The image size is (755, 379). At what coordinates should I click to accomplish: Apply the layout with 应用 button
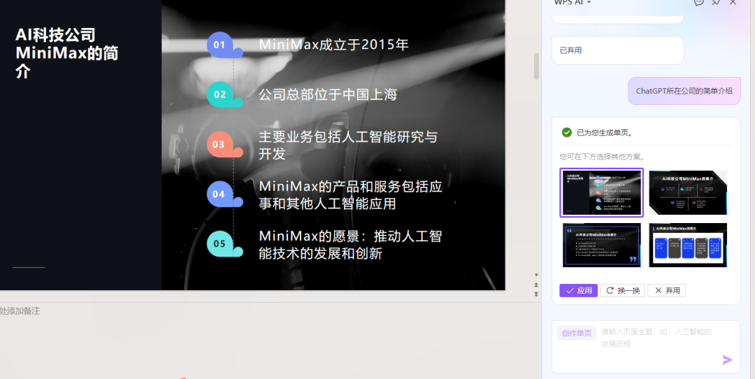pos(578,290)
